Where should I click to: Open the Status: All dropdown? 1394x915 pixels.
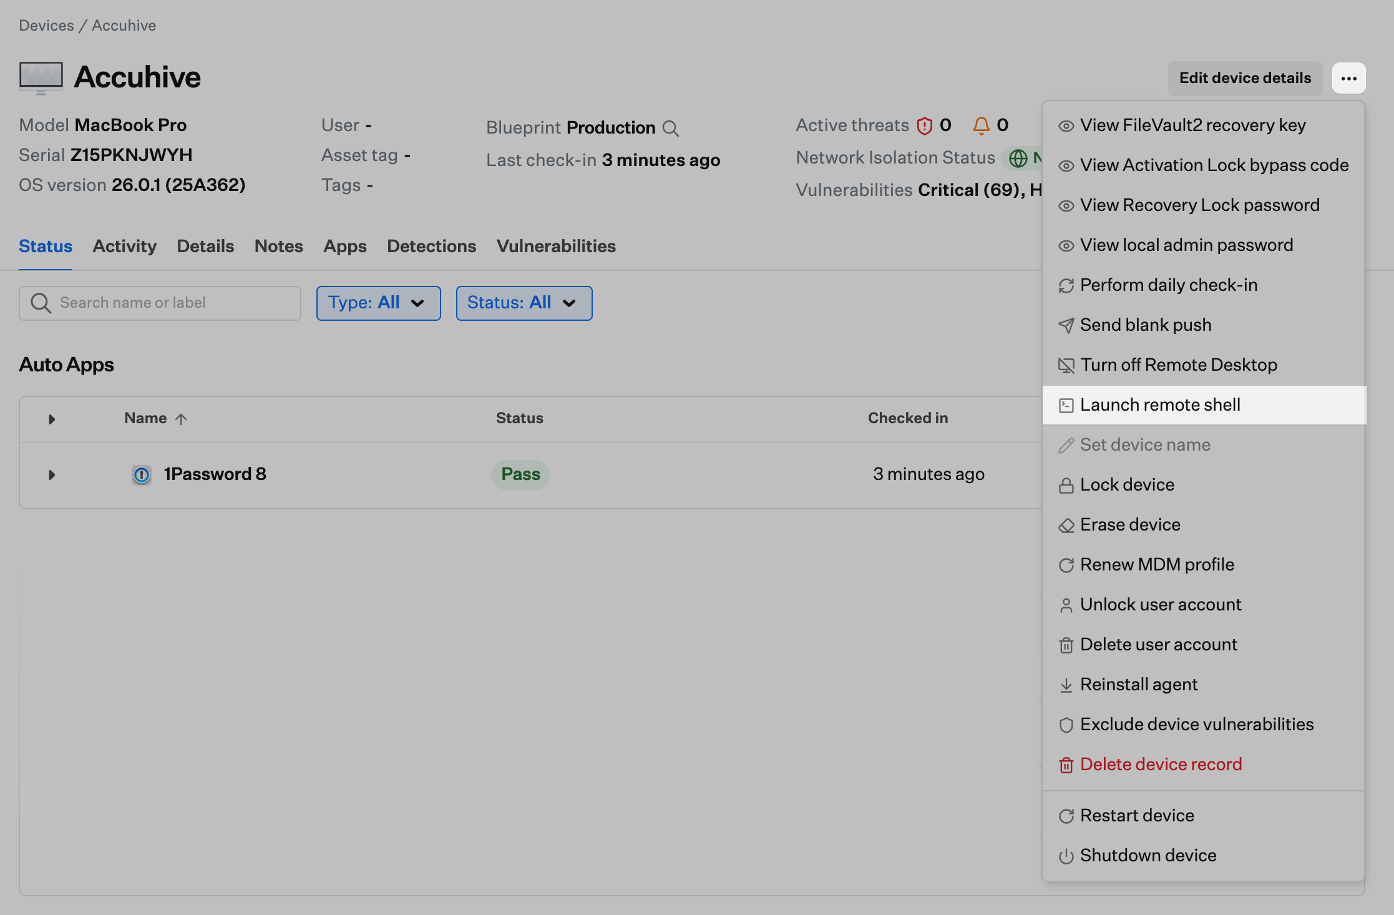[524, 303]
